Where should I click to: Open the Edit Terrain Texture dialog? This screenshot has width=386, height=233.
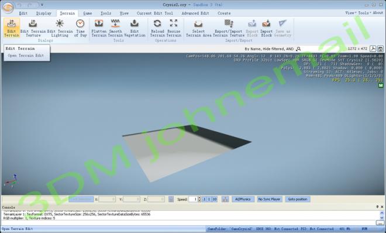pyautogui.click(x=33, y=28)
